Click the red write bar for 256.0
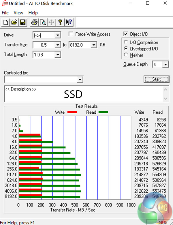Image resolution: width=173 pixels, height=225 pixels. 29,168
